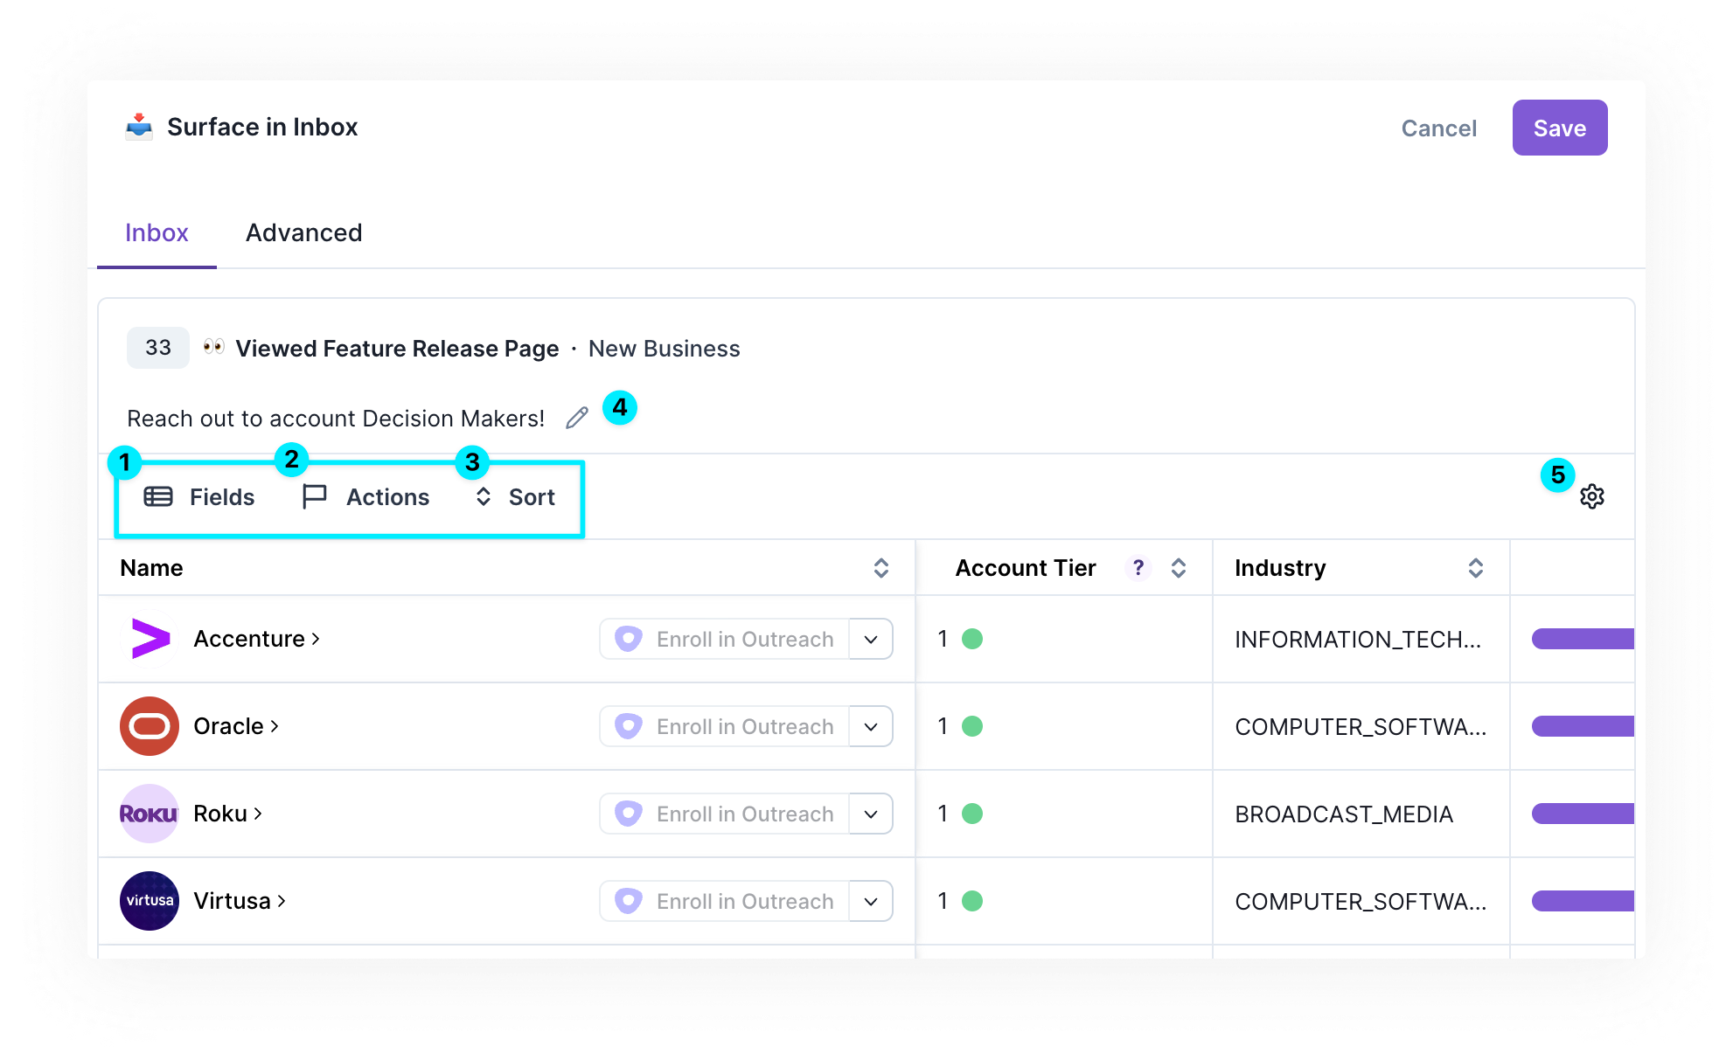Click the Cancel button

[1438, 128]
